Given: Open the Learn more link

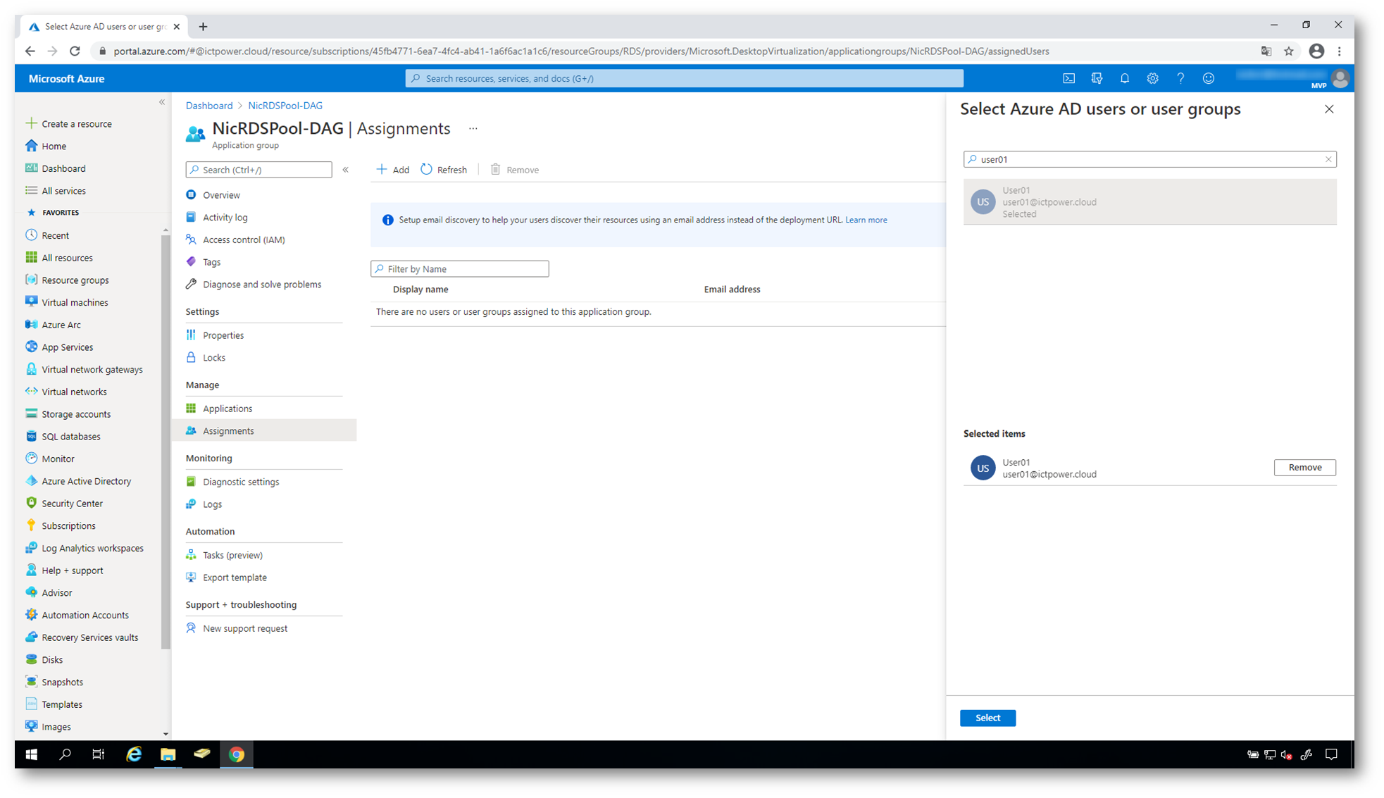Looking at the screenshot, I should (866, 220).
